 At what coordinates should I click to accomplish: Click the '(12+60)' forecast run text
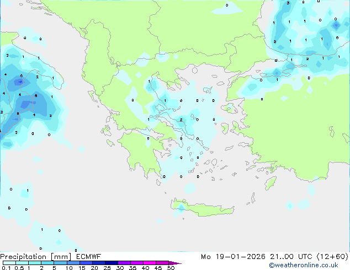pyautogui.click(x=332, y=257)
